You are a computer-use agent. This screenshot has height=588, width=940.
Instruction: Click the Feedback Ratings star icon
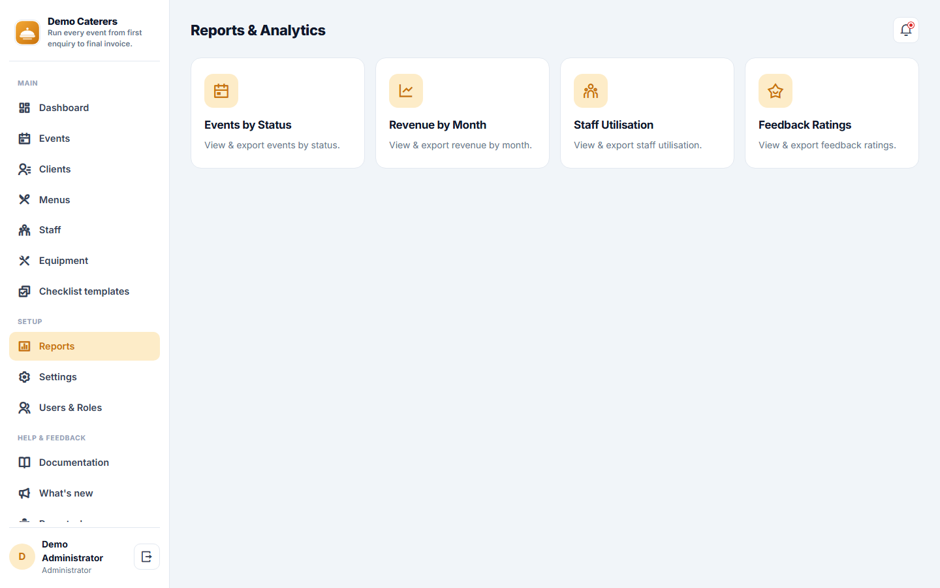775,91
